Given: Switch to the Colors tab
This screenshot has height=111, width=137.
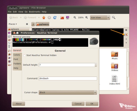Looking at the screenshot, I should (17, 55).
